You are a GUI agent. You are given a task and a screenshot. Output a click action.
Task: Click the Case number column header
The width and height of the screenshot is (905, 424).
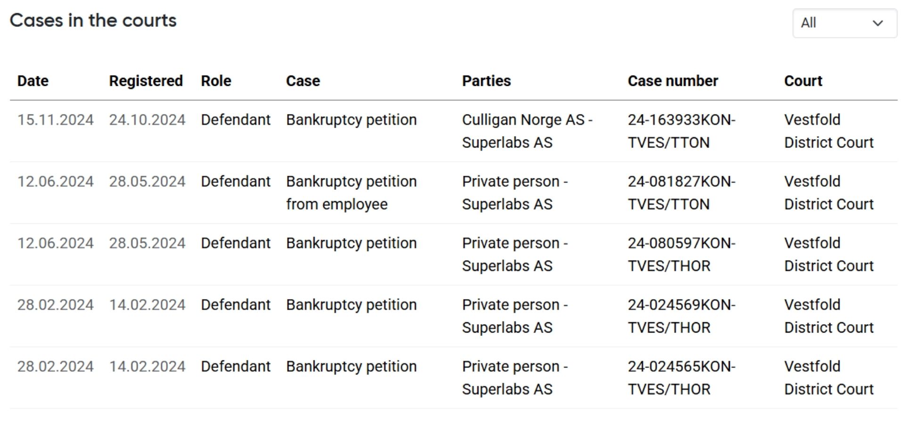pos(673,81)
